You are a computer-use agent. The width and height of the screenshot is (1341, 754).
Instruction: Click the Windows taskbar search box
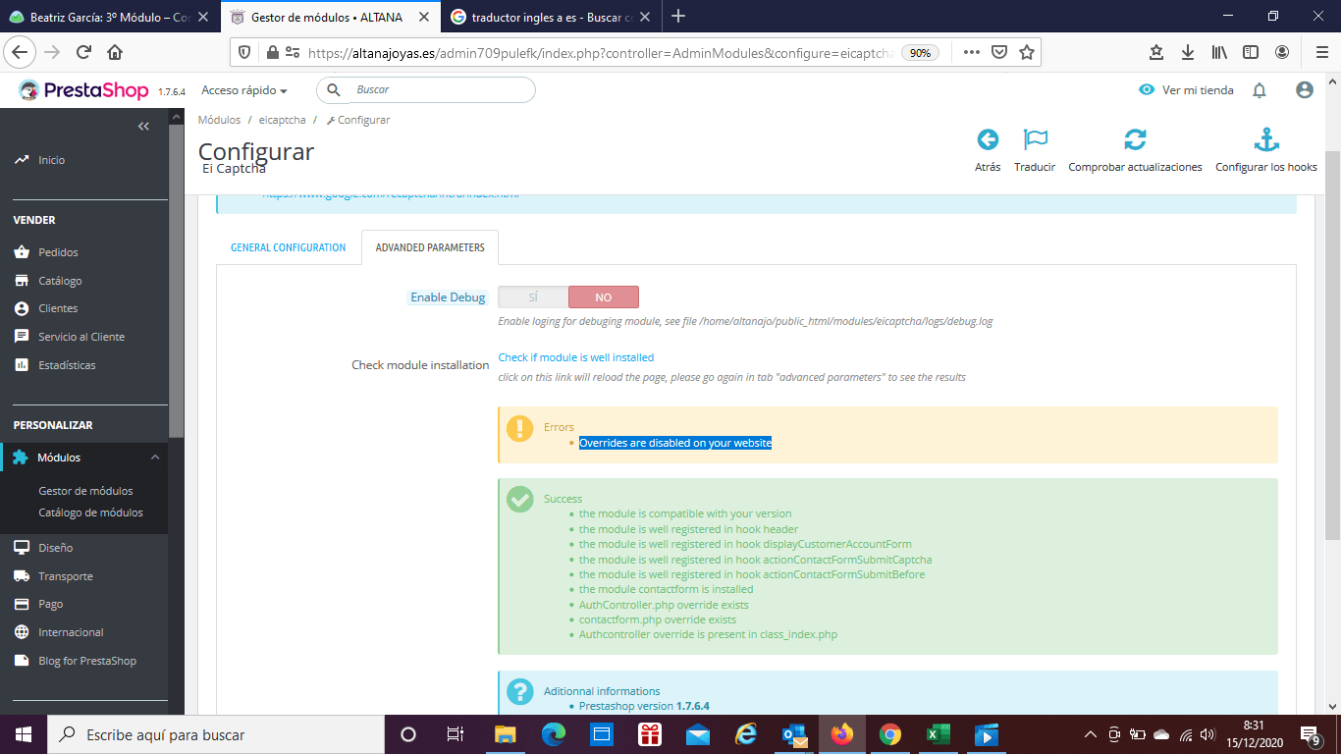coord(216,734)
